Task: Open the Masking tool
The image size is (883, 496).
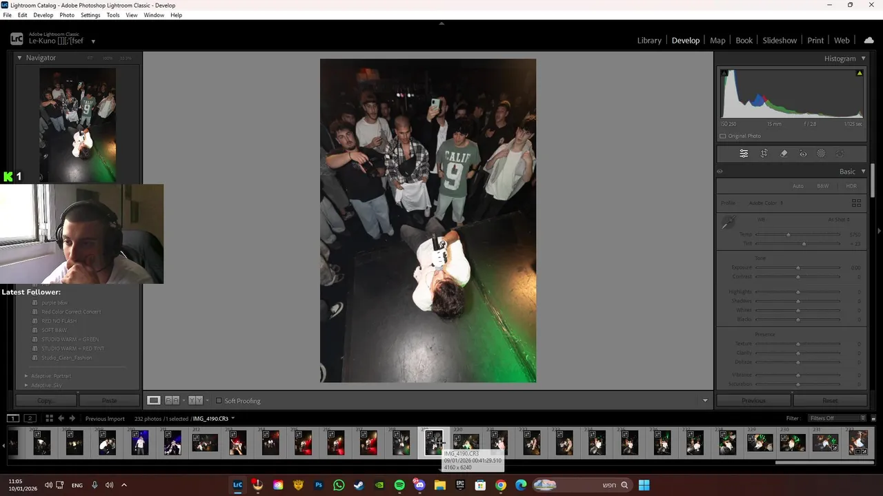Action: [821, 154]
